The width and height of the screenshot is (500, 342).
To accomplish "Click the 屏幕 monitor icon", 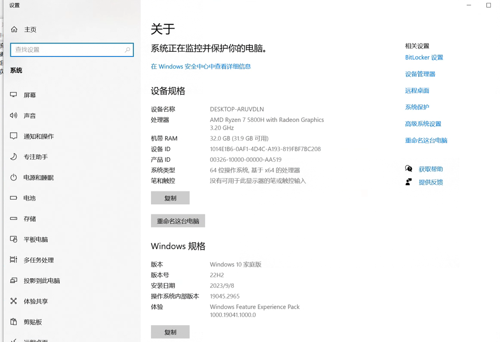I will click(x=13, y=95).
